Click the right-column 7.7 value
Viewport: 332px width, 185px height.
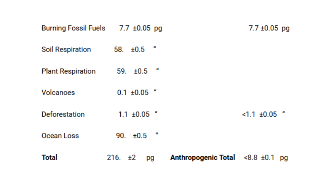coord(254,28)
